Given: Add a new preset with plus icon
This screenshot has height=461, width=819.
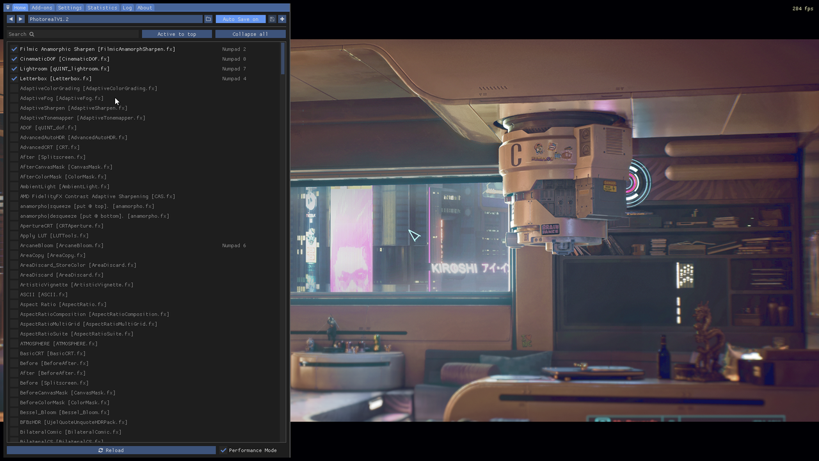Looking at the screenshot, I should coord(282,19).
